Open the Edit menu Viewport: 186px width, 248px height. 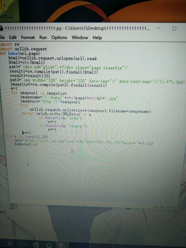pos(13,37)
